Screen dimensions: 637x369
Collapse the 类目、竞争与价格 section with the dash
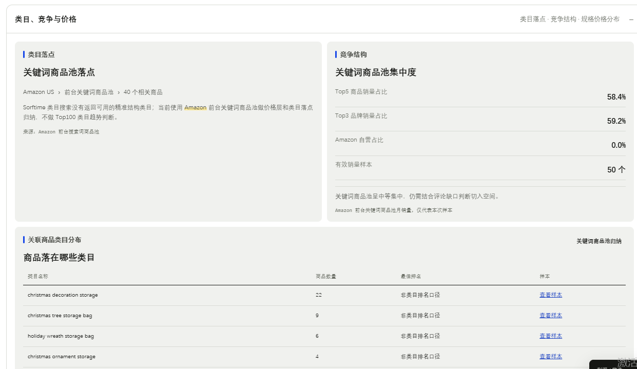point(631,19)
